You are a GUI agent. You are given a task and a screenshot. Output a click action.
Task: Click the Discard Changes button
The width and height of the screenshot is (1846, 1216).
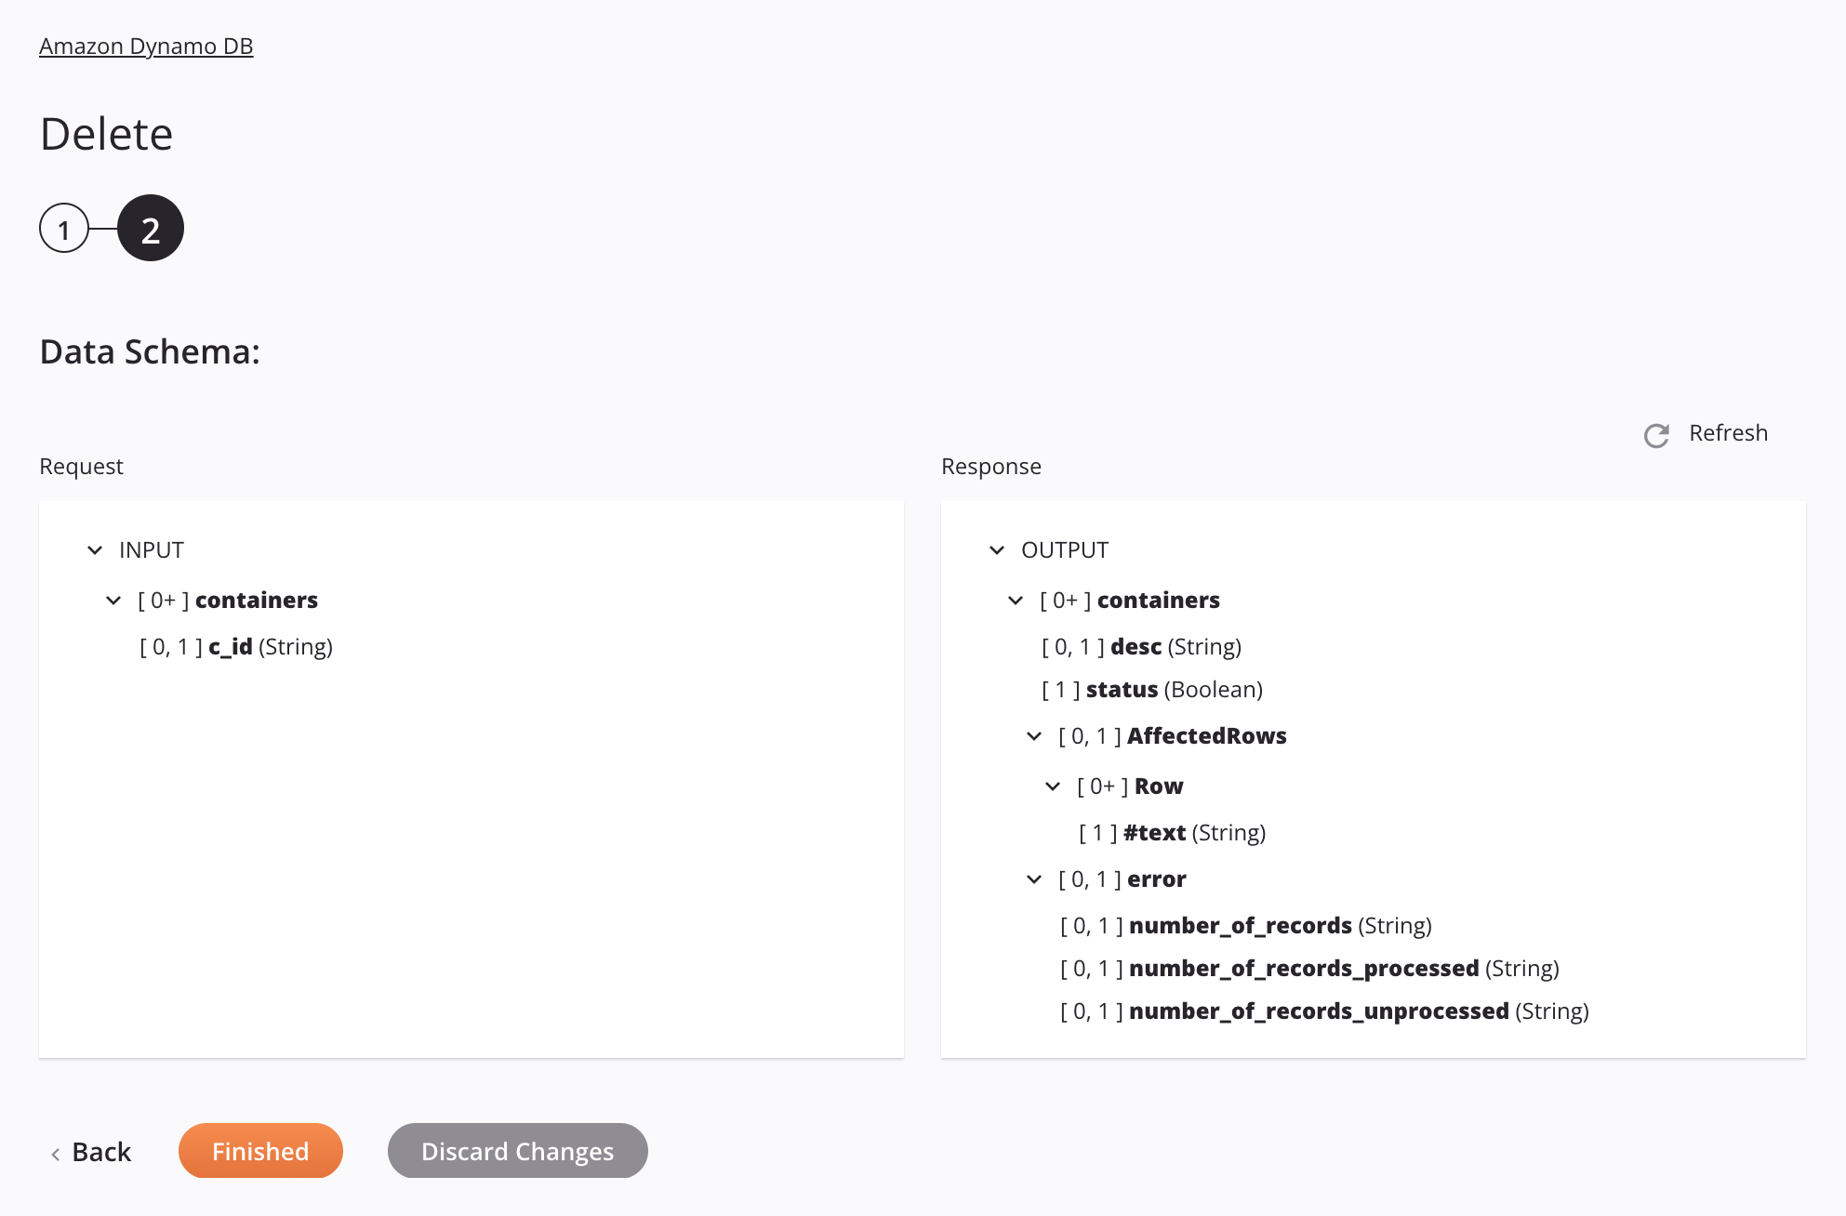[519, 1149]
